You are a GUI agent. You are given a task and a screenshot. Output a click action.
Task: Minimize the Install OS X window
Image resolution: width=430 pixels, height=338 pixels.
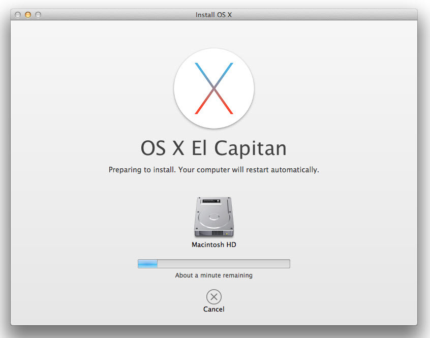tap(28, 15)
